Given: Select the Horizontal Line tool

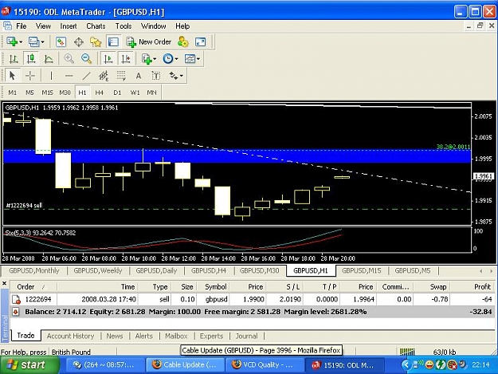Looking at the screenshot, I should point(69,76).
